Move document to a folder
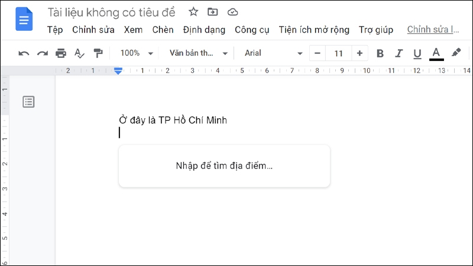Viewport: 473px width, 266px height. tap(213, 12)
